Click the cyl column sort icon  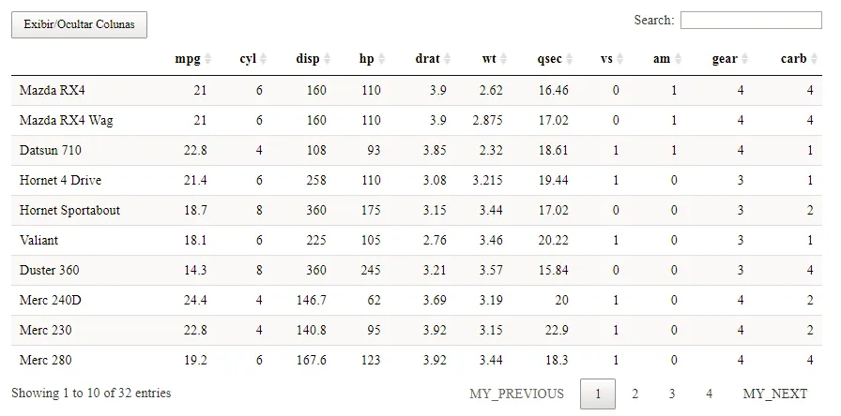[x=264, y=59]
